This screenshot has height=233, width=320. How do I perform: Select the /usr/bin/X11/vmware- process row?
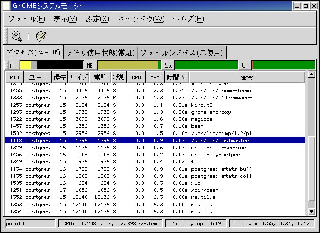155,98
